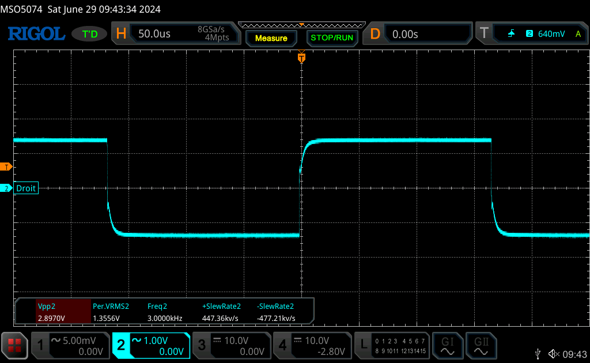Click the 4Mpts memory depth readout
The image size is (590, 363).
pos(217,37)
